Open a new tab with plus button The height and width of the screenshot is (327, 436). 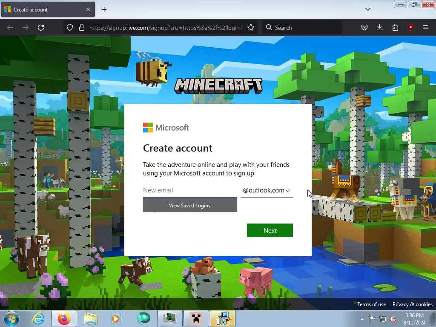tap(104, 10)
